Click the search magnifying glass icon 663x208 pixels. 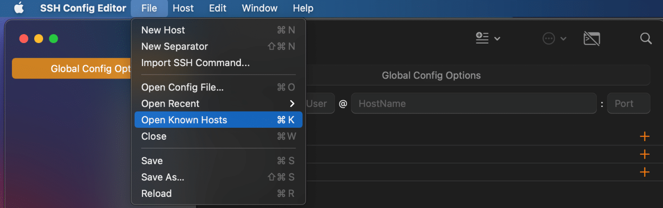(646, 39)
